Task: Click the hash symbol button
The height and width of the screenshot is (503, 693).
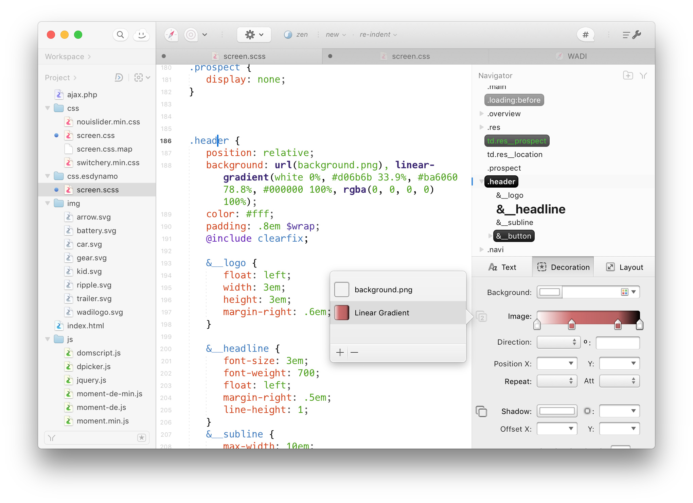Action: pyautogui.click(x=585, y=35)
